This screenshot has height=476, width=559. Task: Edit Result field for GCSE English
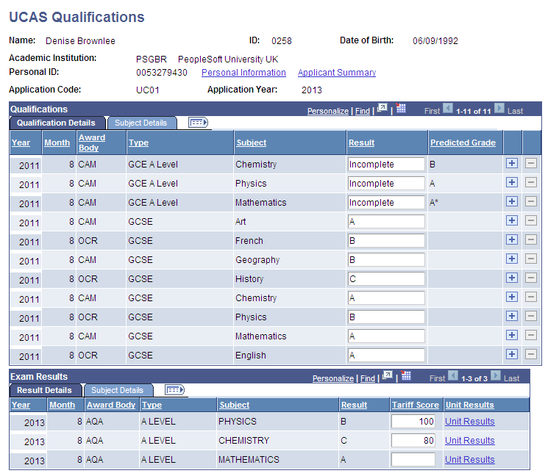point(386,356)
